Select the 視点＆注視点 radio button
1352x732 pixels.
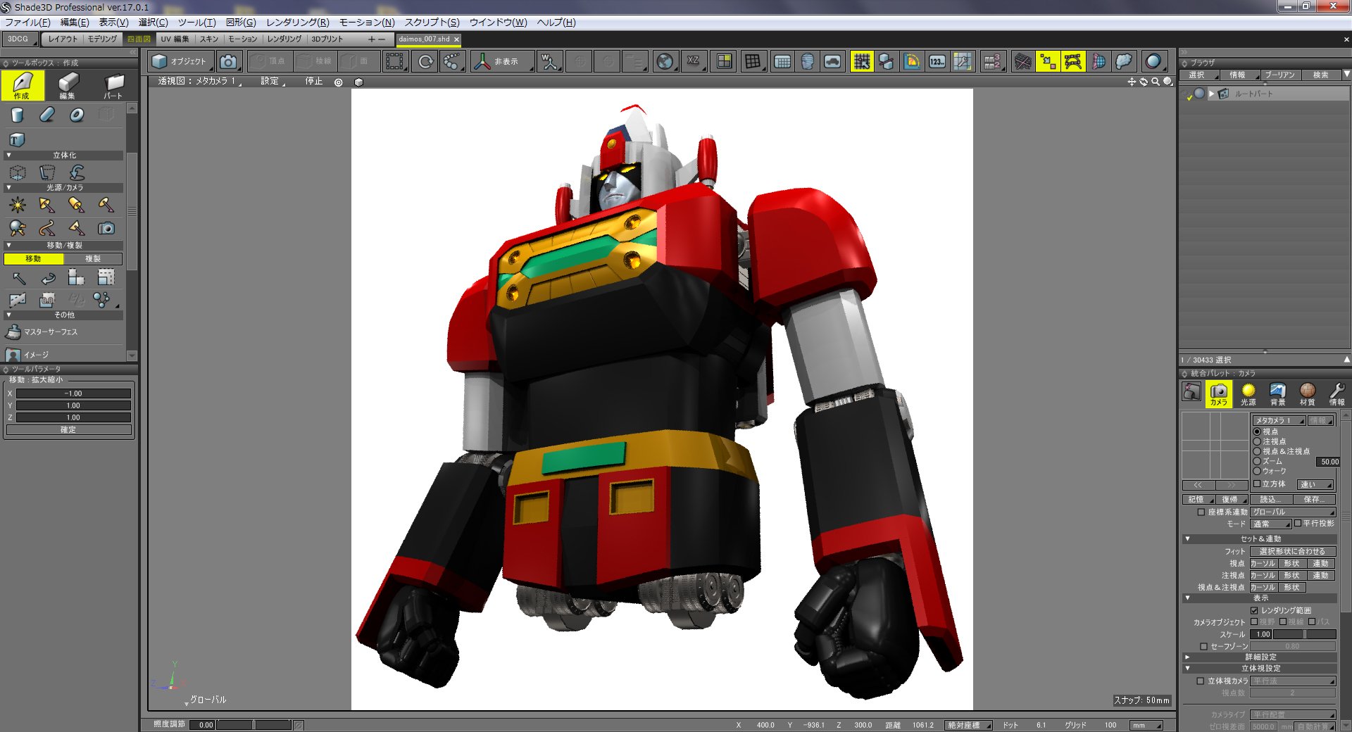click(x=1256, y=451)
